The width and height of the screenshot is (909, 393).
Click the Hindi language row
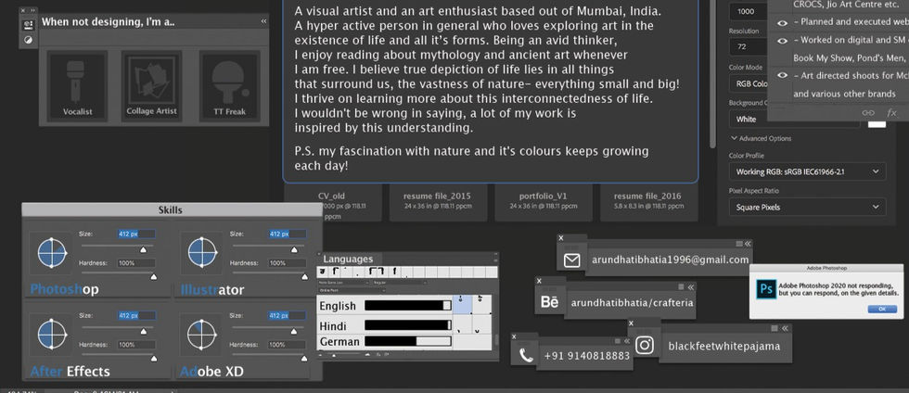[385, 325]
